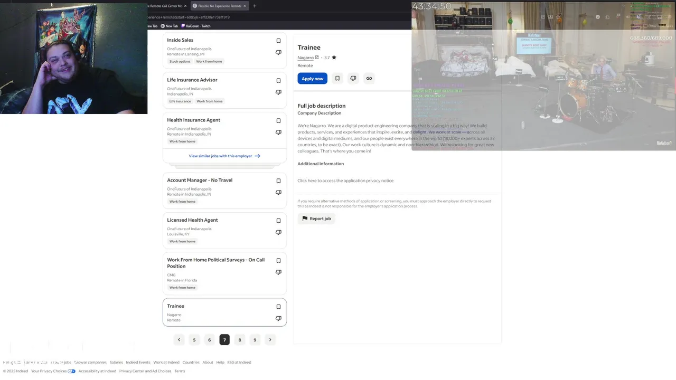Click not interested icon beside Apply now

(x=353, y=79)
